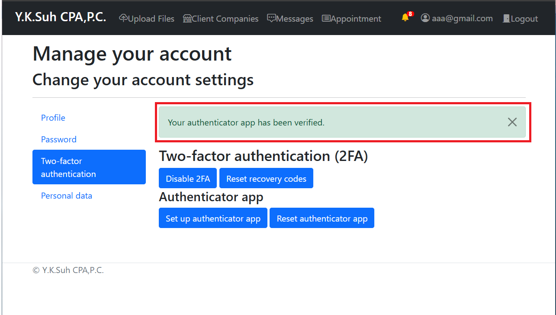Open the aaa@gmail.com account link

pos(457,18)
